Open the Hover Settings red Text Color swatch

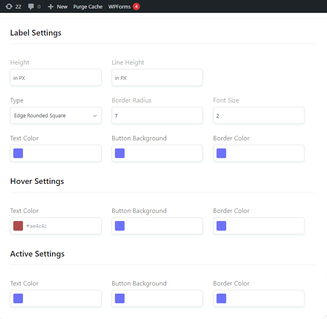[x=18, y=226]
